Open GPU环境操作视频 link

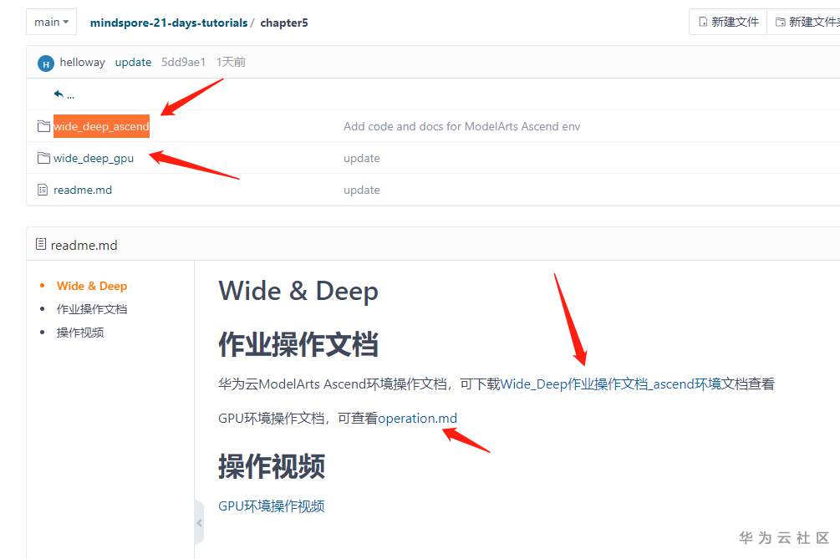pyautogui.click(x=271, y=506)
